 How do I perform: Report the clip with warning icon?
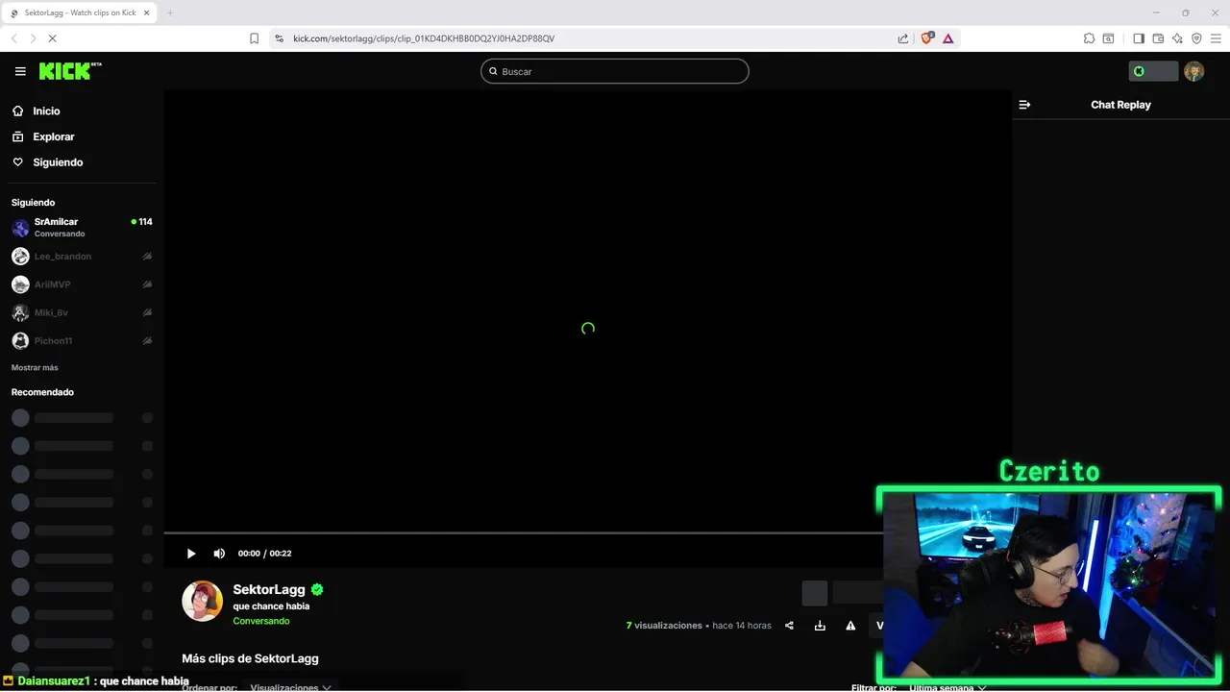click(850, 626)
